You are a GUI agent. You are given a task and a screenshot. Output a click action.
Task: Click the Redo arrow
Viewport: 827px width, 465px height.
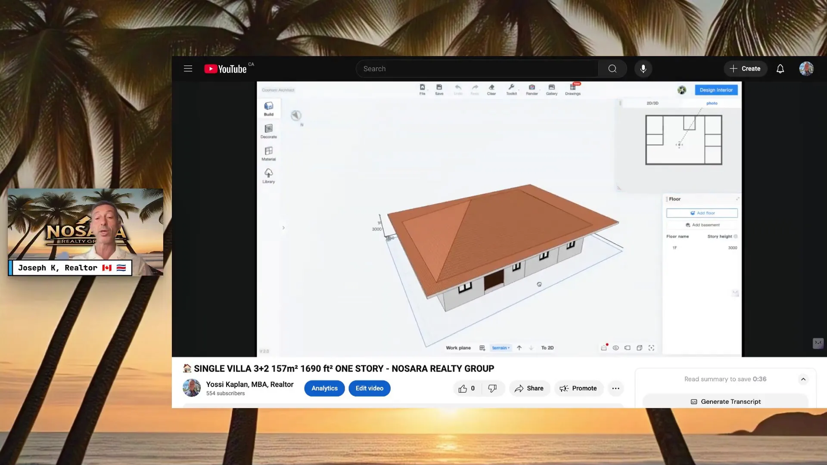pyautogui.click(x=475, y=90)
